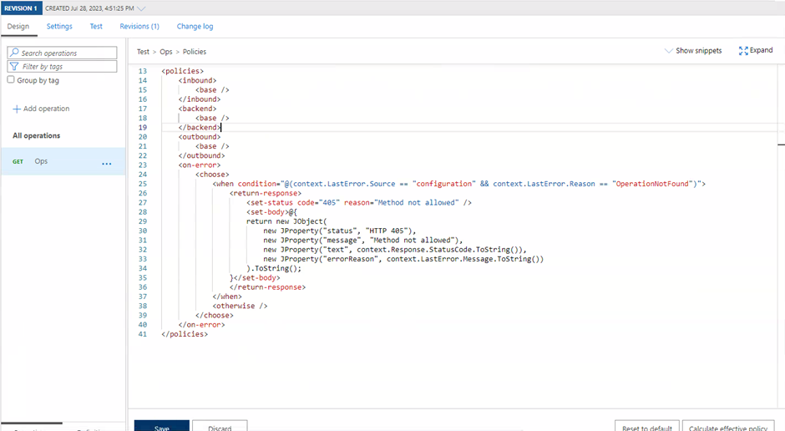Click the </policies> closing tag
Viewport: 785px width, 431px height.
[185, 334]
